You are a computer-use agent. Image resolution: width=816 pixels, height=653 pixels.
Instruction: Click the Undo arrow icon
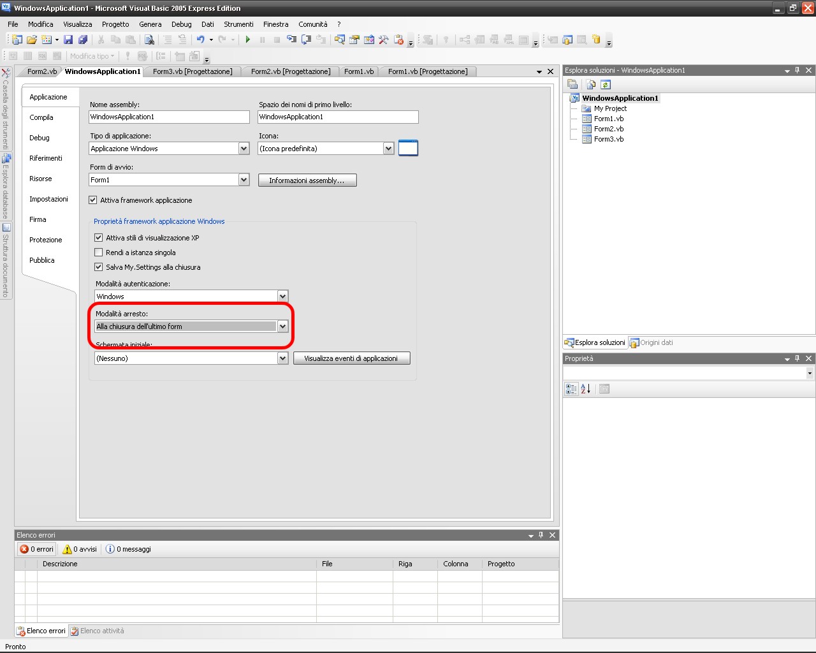(200, 40)
